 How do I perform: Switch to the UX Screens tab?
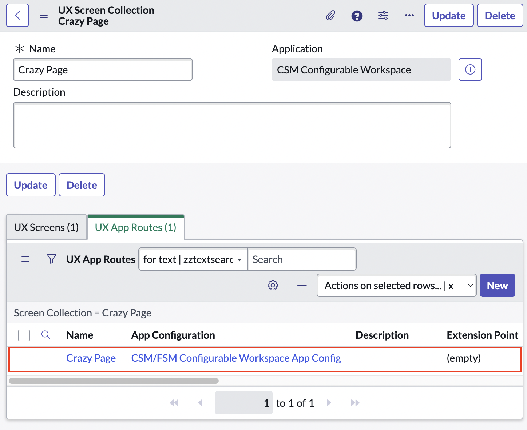point(46,227)
